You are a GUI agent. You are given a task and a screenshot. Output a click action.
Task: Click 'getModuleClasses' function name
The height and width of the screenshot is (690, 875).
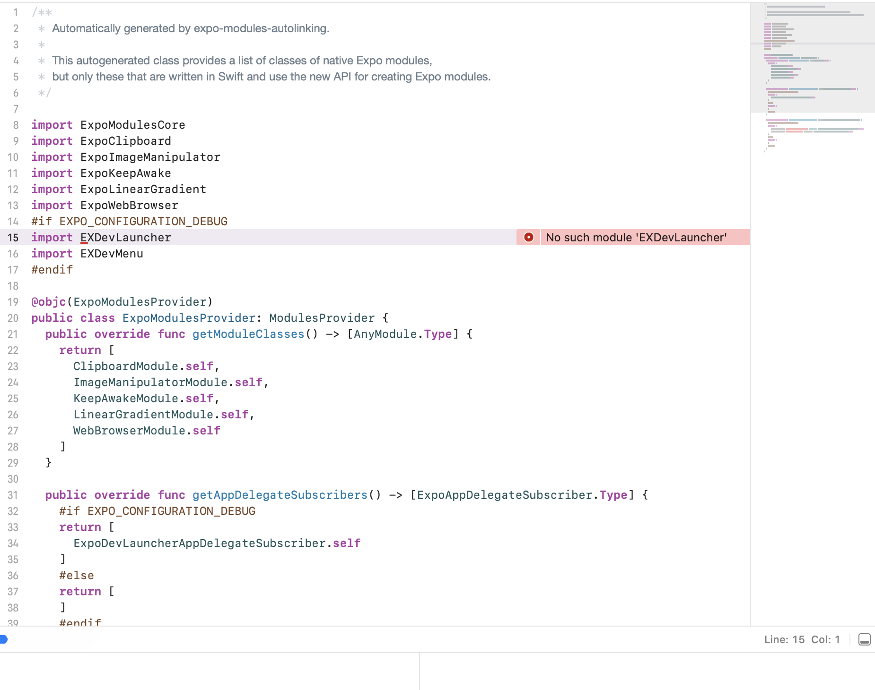pyautogui.click(x=248, y=334)
